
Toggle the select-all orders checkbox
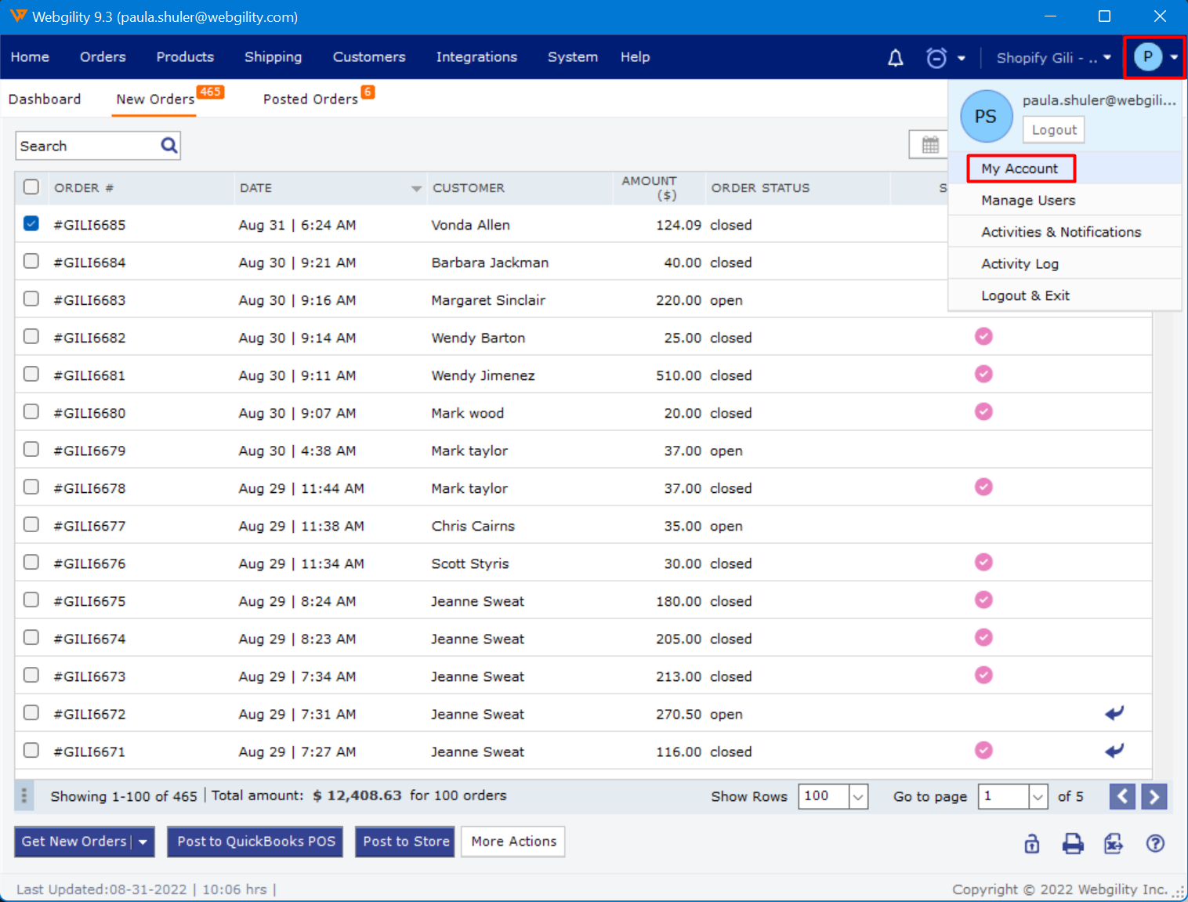(31, 187)
